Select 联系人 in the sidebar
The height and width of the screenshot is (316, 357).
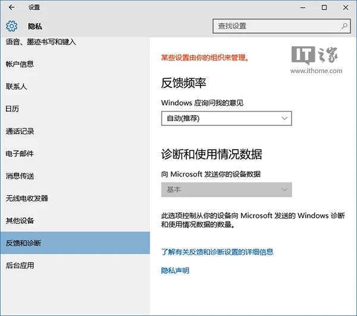point(17,86)
